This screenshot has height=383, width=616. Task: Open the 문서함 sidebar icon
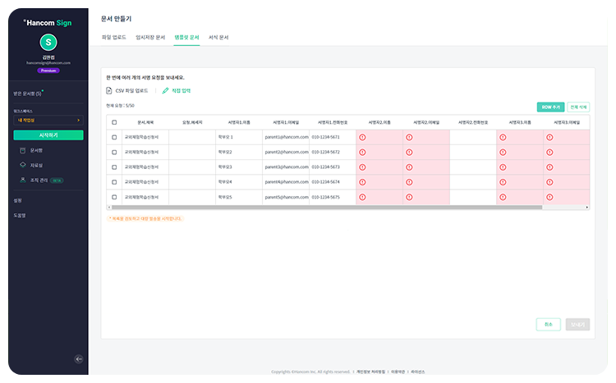point(23,150)
